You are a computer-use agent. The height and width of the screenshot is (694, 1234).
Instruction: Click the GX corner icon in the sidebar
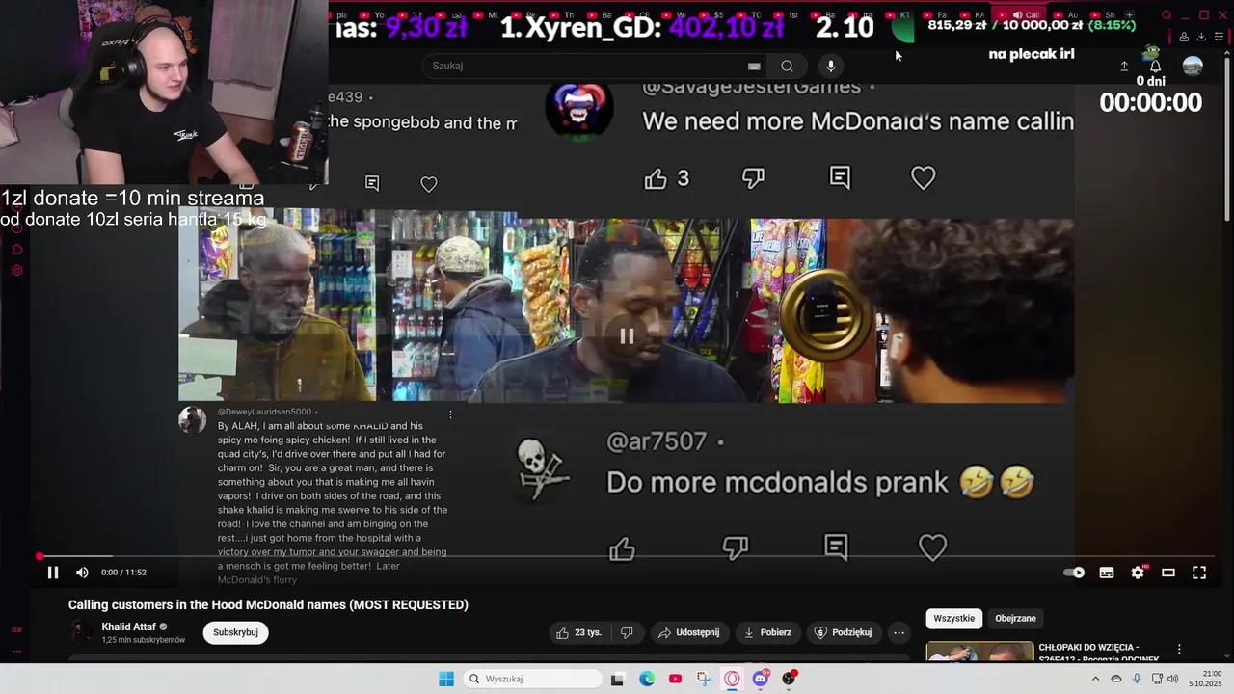pyautogui.click(x=16, y=629)
